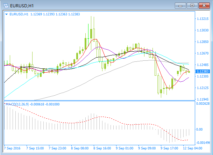Maximize the EURUSD,H1 chart window

pyautogui.click(x=192, y=5)
